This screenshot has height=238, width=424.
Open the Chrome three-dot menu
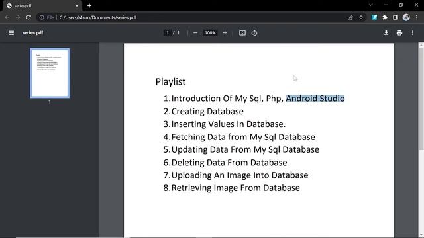[x=417, y=17]
